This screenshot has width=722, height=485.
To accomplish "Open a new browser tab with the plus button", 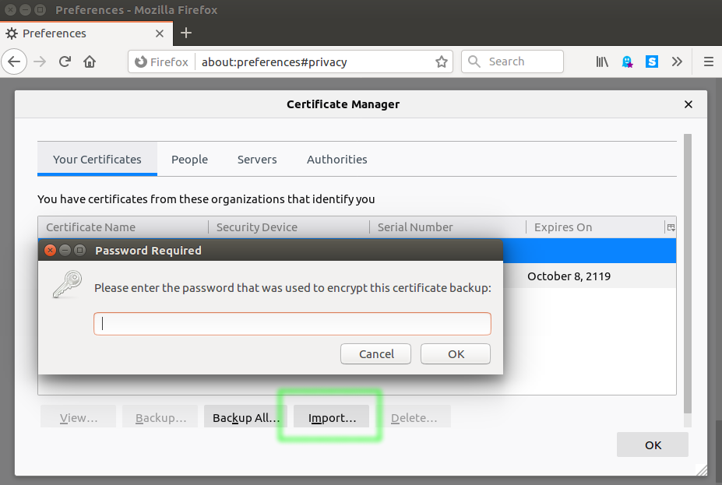I will (185, 33).
